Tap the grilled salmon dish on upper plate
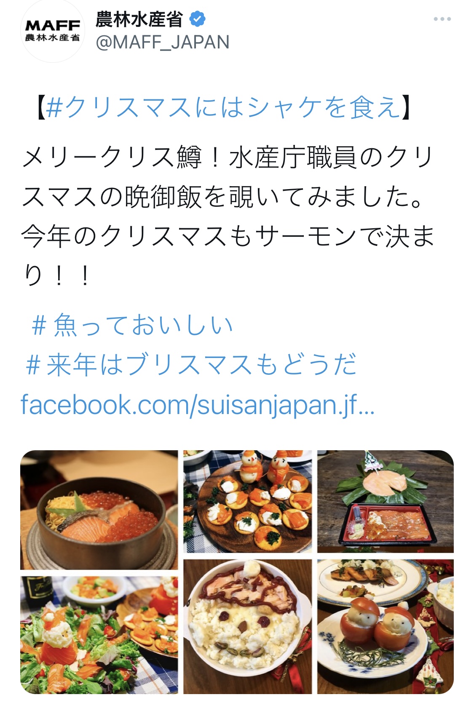 [371, 573]
